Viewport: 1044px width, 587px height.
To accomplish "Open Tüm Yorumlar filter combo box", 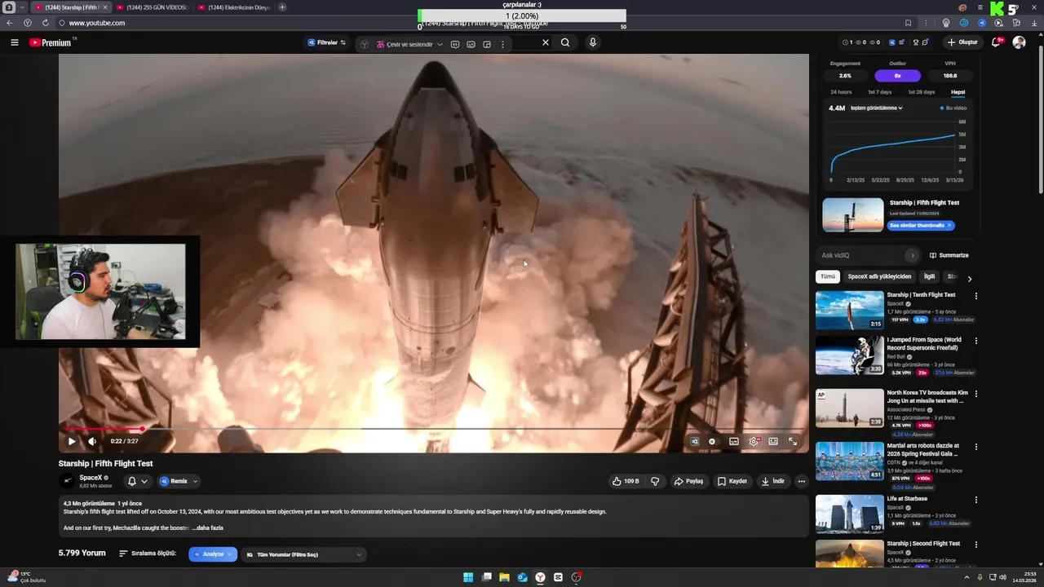I will click(x=303, y=554).
